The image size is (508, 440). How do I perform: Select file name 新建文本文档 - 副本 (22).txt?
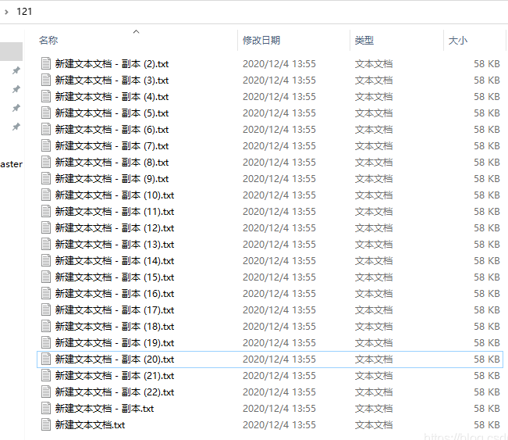[115, 392]
